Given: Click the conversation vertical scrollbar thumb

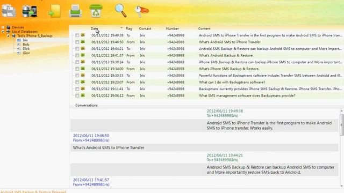Looking at the screenshot, I should click(x=342, y=125).
